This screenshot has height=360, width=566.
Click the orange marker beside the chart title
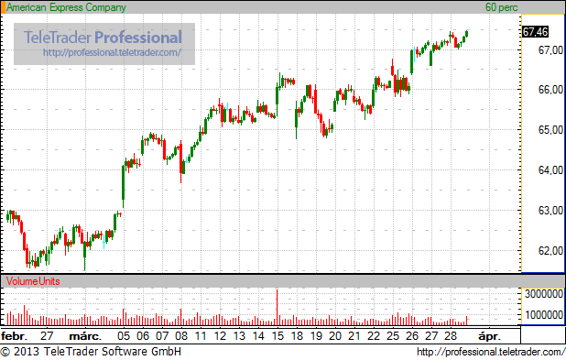point(4,7)
